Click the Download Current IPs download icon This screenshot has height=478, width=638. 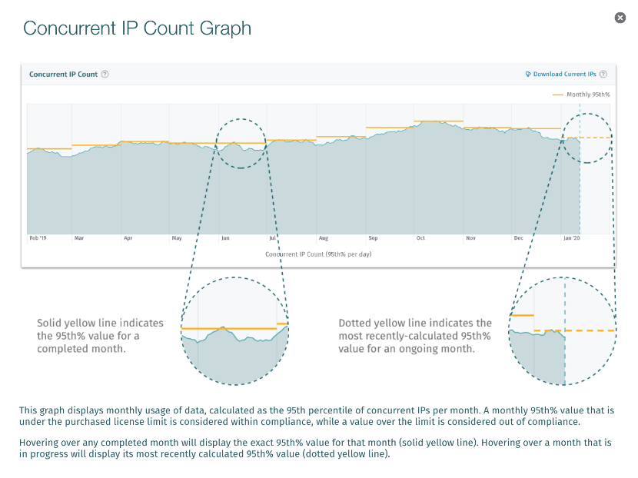pyautogui.click(x=528, y=74)
